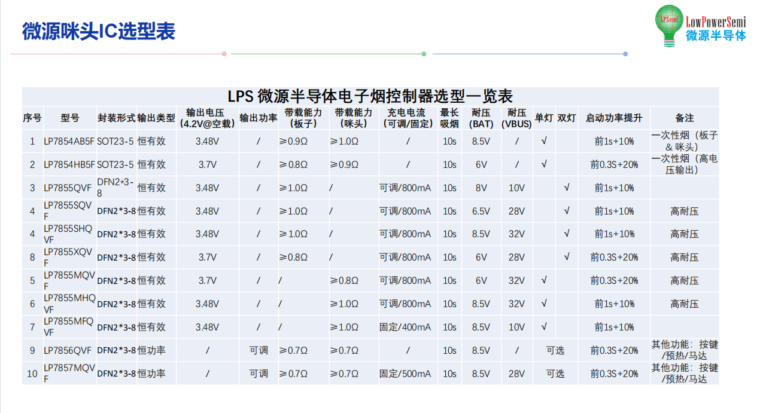Image resolution: width=766 pixels, height=413 pixels.
Task: Select model cell LP7855XQVF
Action: 68,257
